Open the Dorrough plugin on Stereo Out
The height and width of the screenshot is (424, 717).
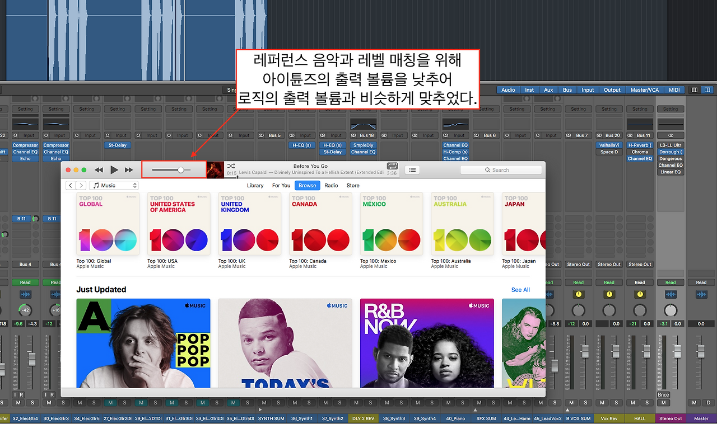click(x=671, y=152)
